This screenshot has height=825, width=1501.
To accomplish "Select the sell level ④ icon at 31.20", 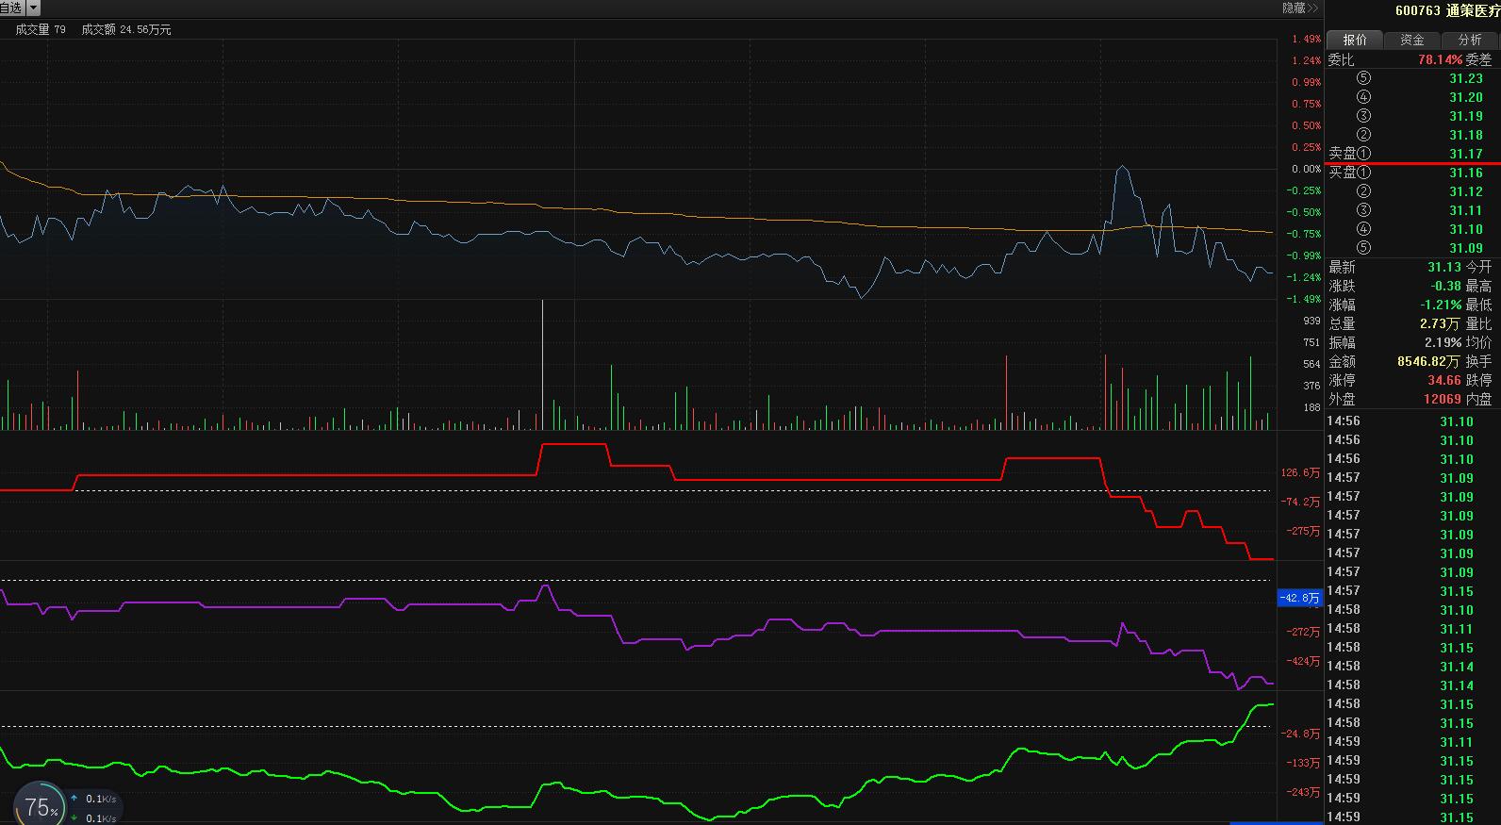I will click(1363, 97).
